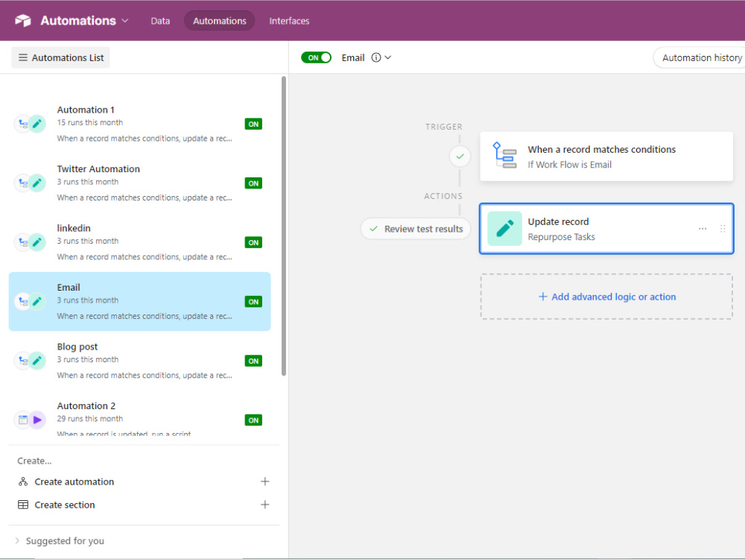
Task: Click the pencil icon in the Email row
Action: [x=37, y=301]
